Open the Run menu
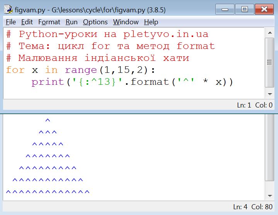278x215 pixels. (71, 22)
